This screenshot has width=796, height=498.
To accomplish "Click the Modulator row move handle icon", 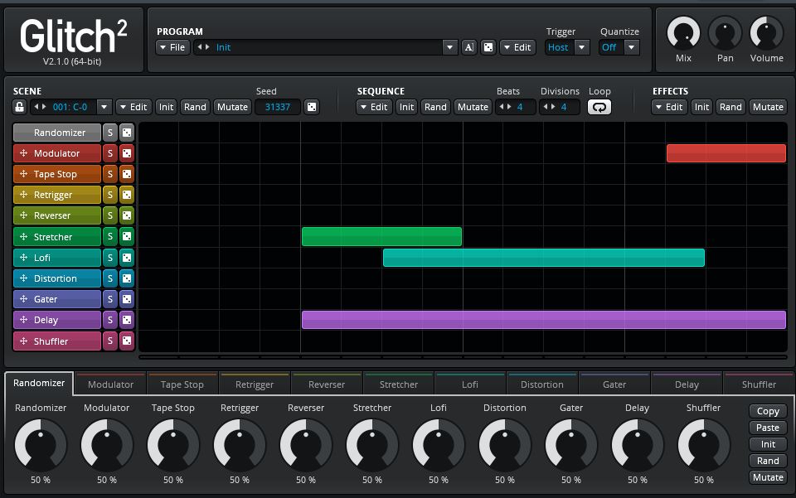I will (23, 153).
